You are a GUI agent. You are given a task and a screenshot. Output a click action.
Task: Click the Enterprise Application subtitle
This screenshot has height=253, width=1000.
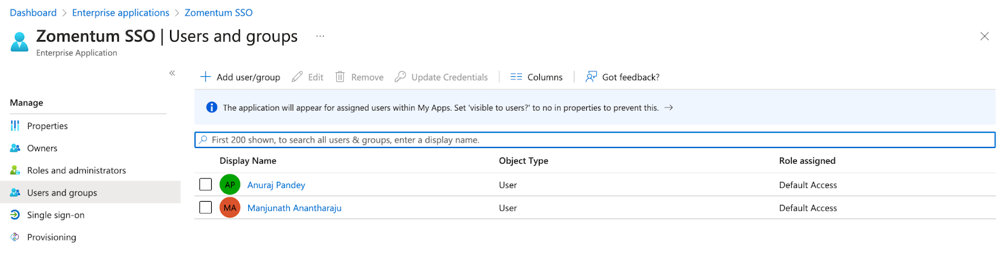coord(76,52)
